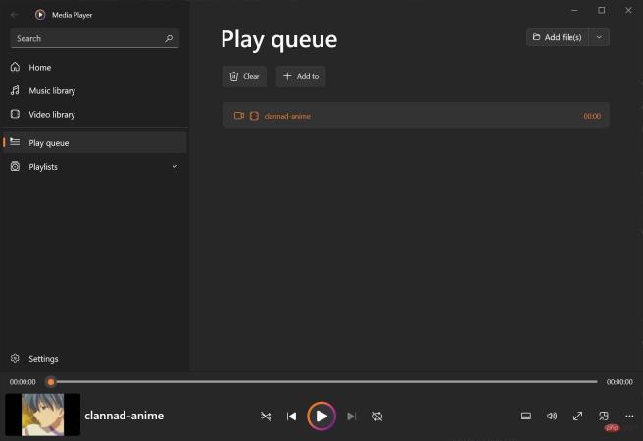Maximize the Media Player window

point(602,10)
